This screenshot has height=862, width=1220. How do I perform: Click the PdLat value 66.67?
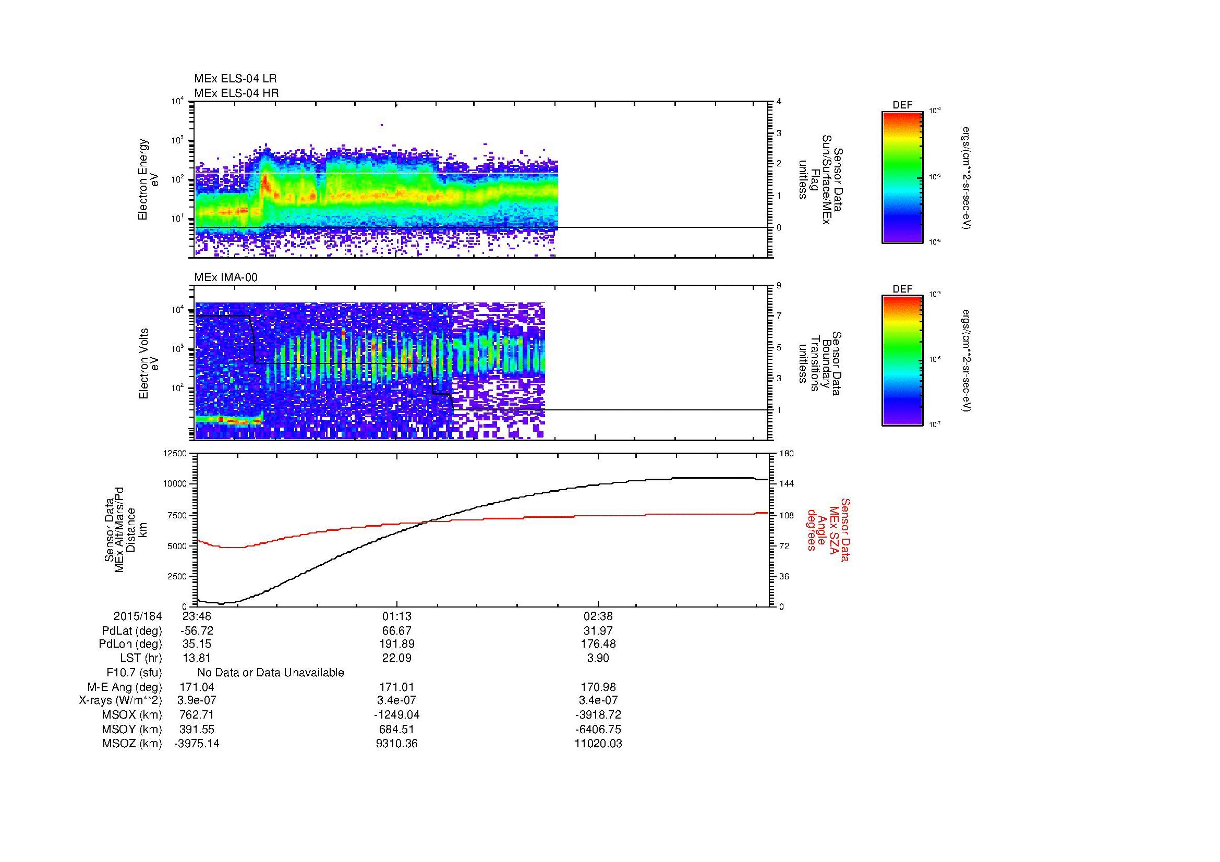(396, 631)
